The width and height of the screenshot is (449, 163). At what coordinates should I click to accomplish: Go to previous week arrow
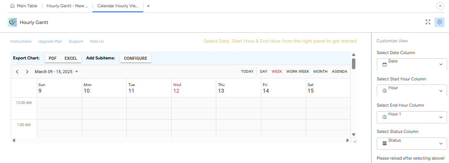pos(17,72)
